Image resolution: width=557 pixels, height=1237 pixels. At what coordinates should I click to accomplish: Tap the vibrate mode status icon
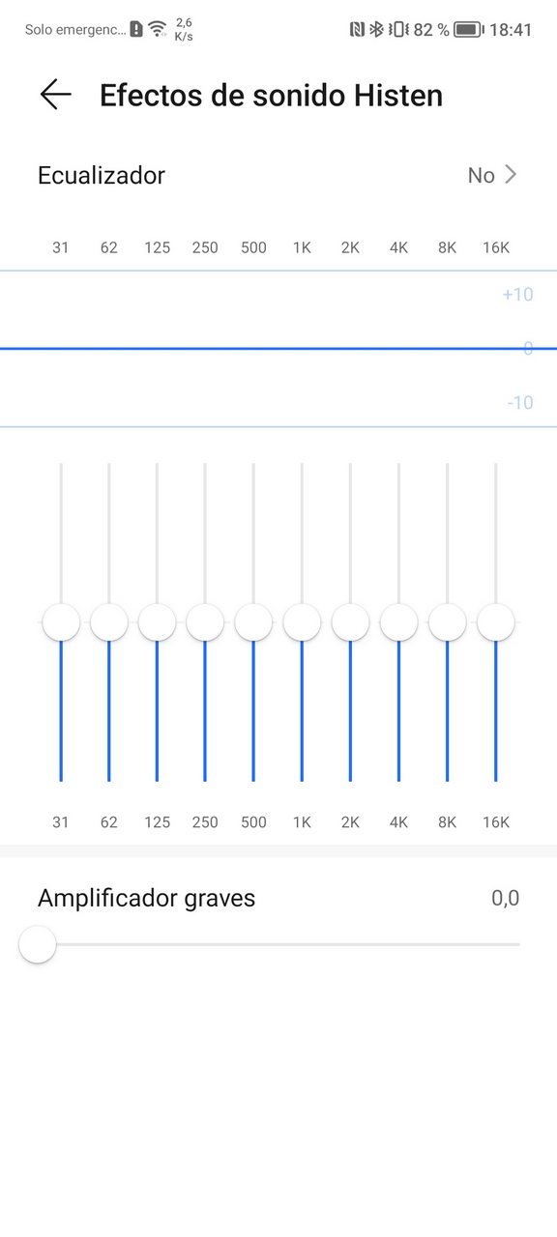tap(397, 29)
